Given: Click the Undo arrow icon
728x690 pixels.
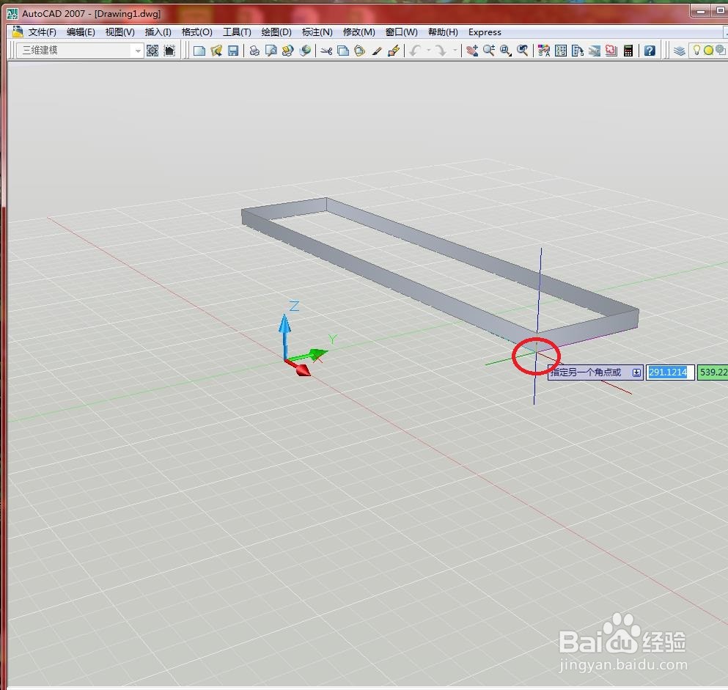Looking at the screenshot, I should tap(416, 51).
